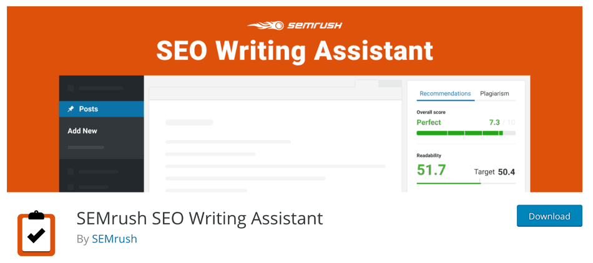Click the plugin banner preview image

click(295, 99)
